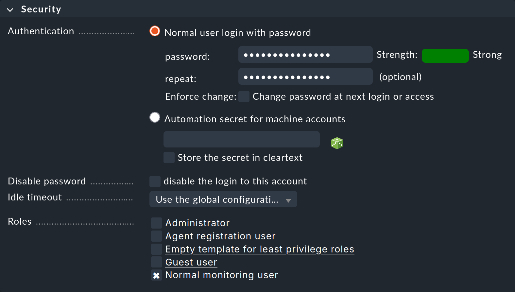
Task: Collapse the Security section
Action: pos(10,9)
